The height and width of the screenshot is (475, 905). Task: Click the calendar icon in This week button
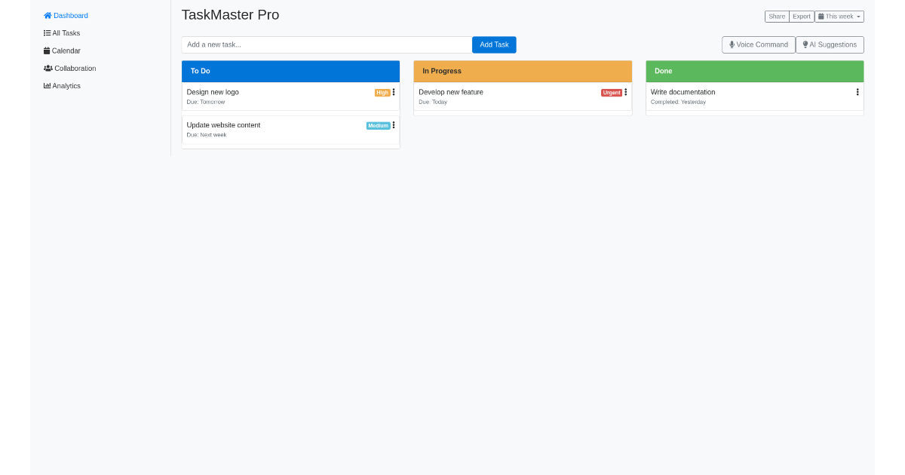pyautogui.click(x=821, y=16)
